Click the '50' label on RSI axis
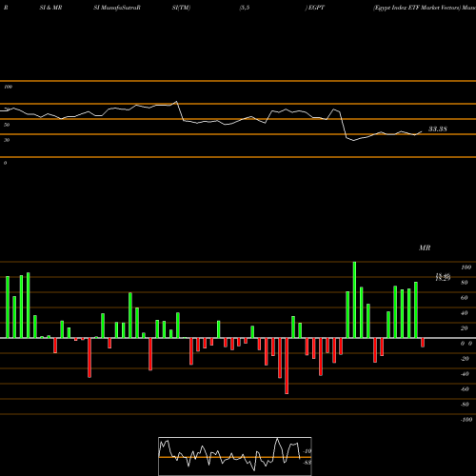The width and height of the screenshot is (476, 476). coord(7,125)
